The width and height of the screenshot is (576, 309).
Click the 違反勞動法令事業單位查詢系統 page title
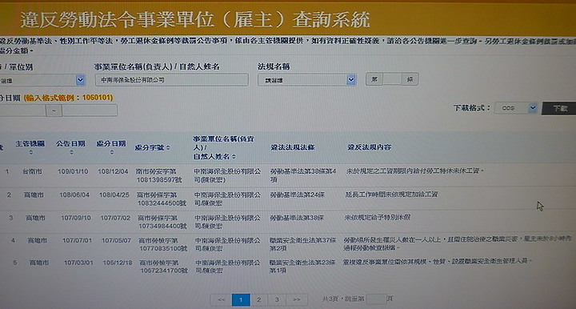(x=195, y=19)
